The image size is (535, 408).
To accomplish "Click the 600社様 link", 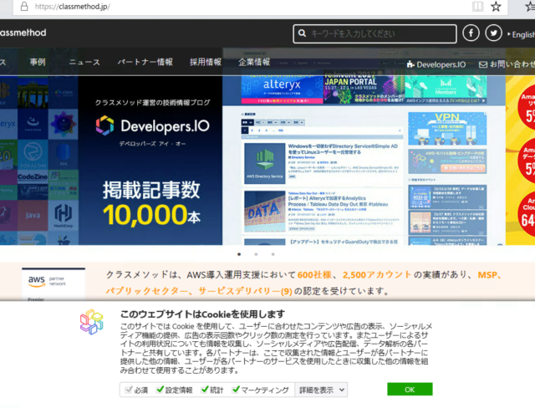I will (x=314, y=275).
